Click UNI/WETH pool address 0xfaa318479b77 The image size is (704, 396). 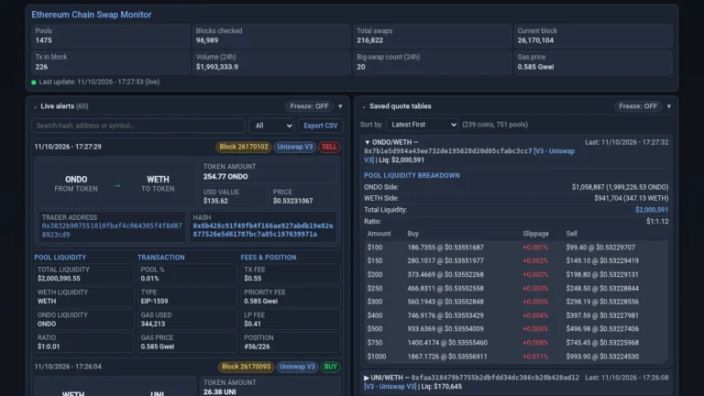pos(495,378)
